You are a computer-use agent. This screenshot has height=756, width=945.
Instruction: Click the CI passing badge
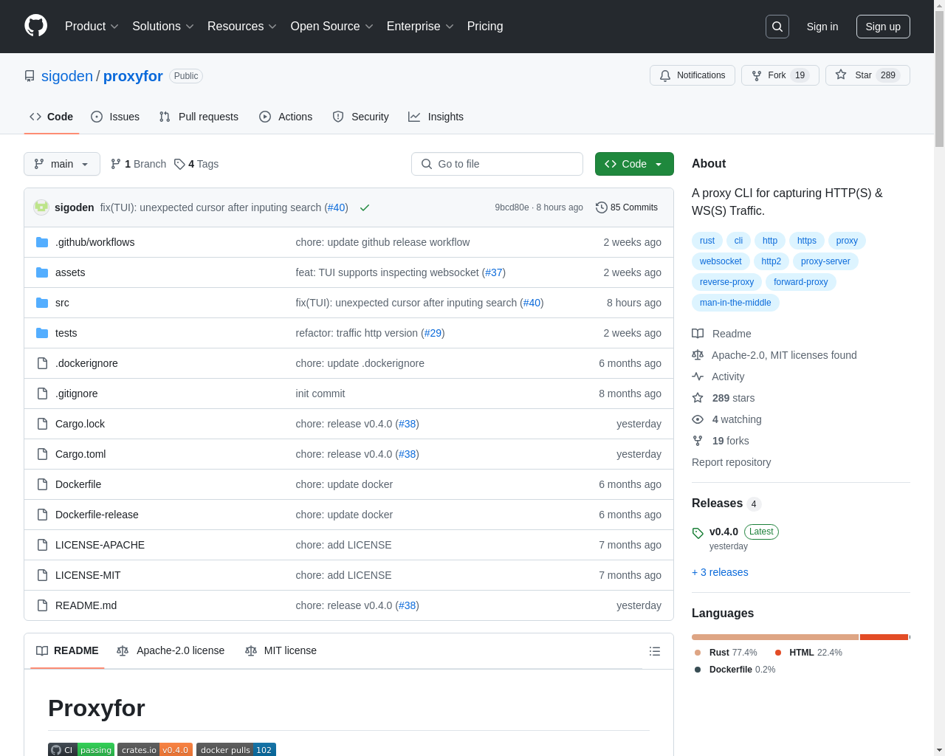pyautogui.click(x=81, y=749)
